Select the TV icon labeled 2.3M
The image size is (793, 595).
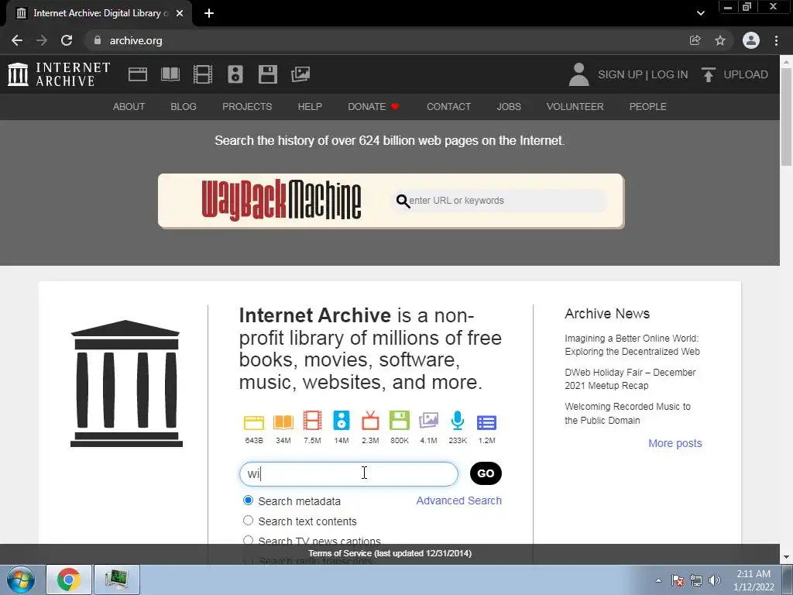tap(370, 421)
